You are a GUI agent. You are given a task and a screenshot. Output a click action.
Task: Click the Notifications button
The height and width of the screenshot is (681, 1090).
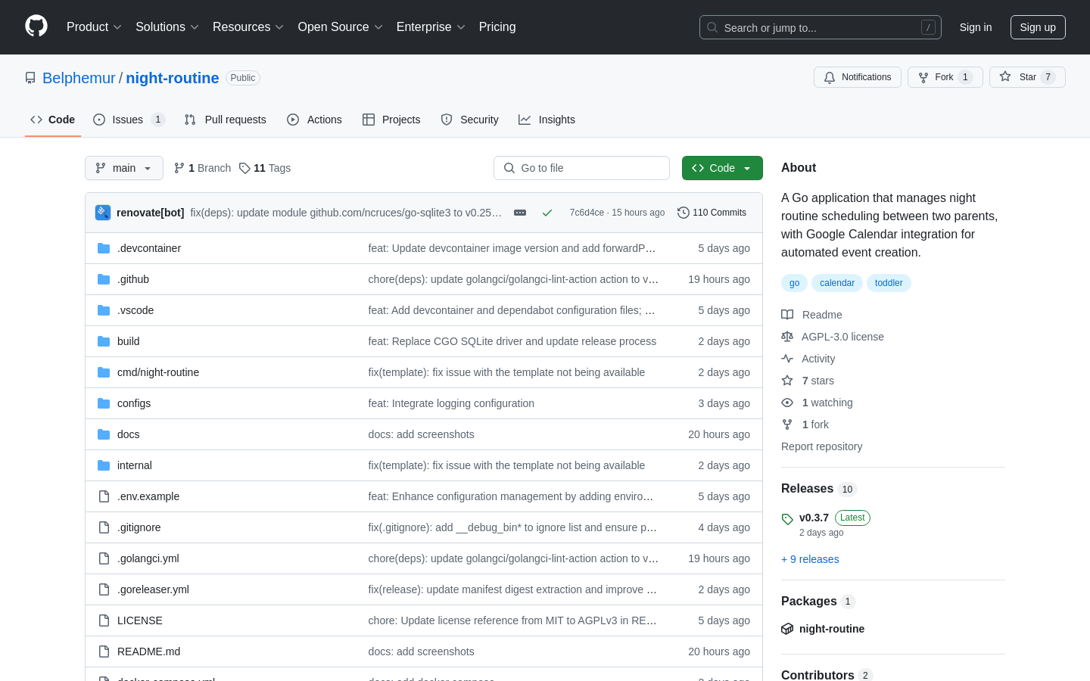858,77
